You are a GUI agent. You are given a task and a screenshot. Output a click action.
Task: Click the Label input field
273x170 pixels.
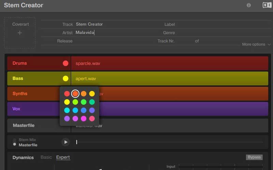pos(223,24)
